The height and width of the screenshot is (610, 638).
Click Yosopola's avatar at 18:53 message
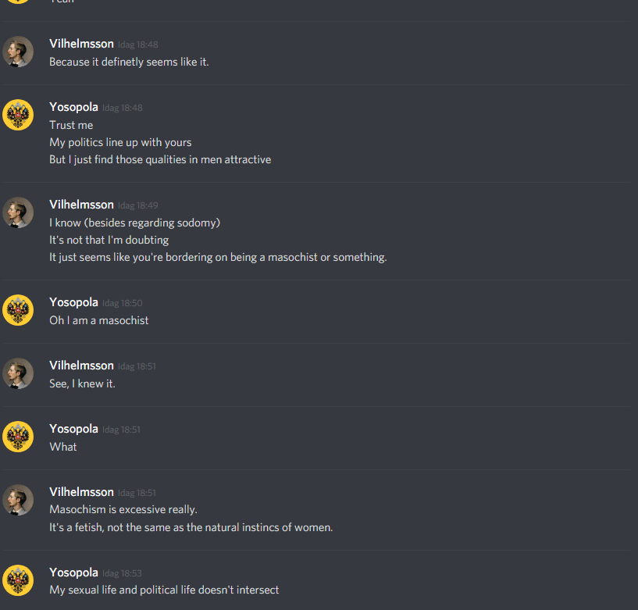[x=18, y=580]
